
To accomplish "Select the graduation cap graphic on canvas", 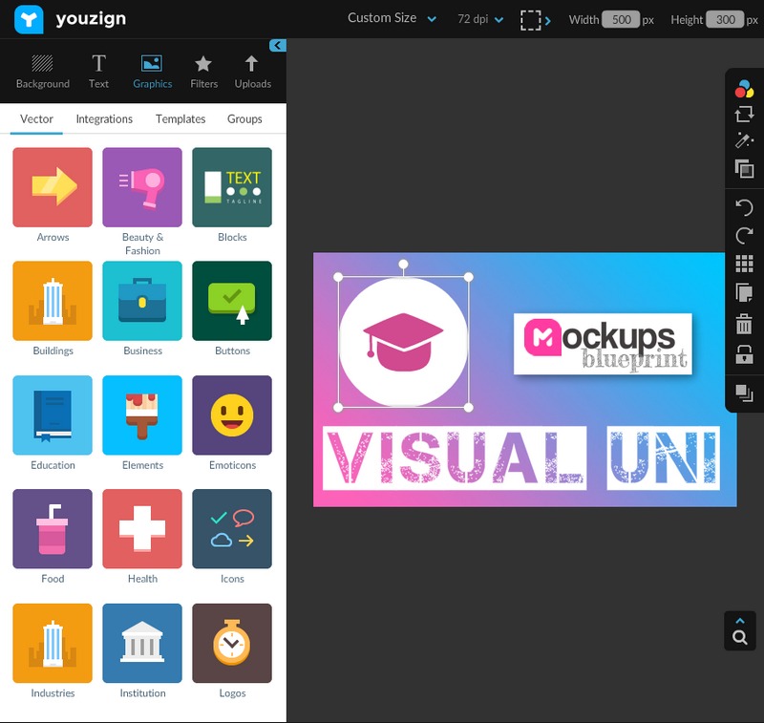I will pyautogui.click(x=403, y=342).
